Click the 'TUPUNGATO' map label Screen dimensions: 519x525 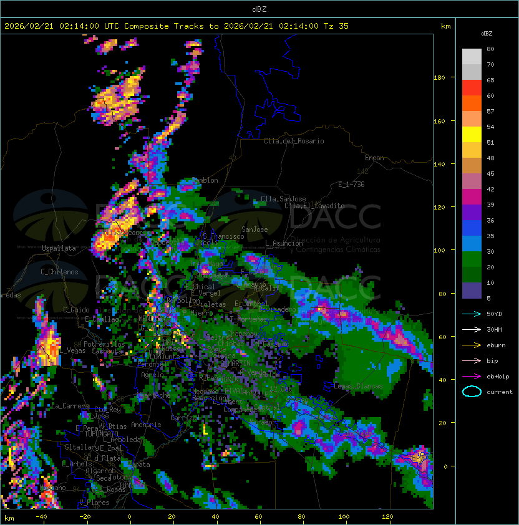(x=101, y=434)
